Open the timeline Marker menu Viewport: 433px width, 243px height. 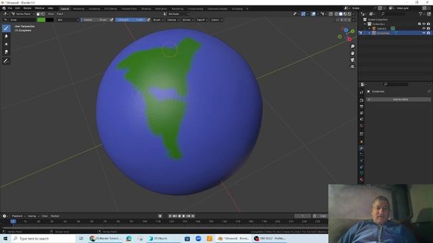click(55, 216)
